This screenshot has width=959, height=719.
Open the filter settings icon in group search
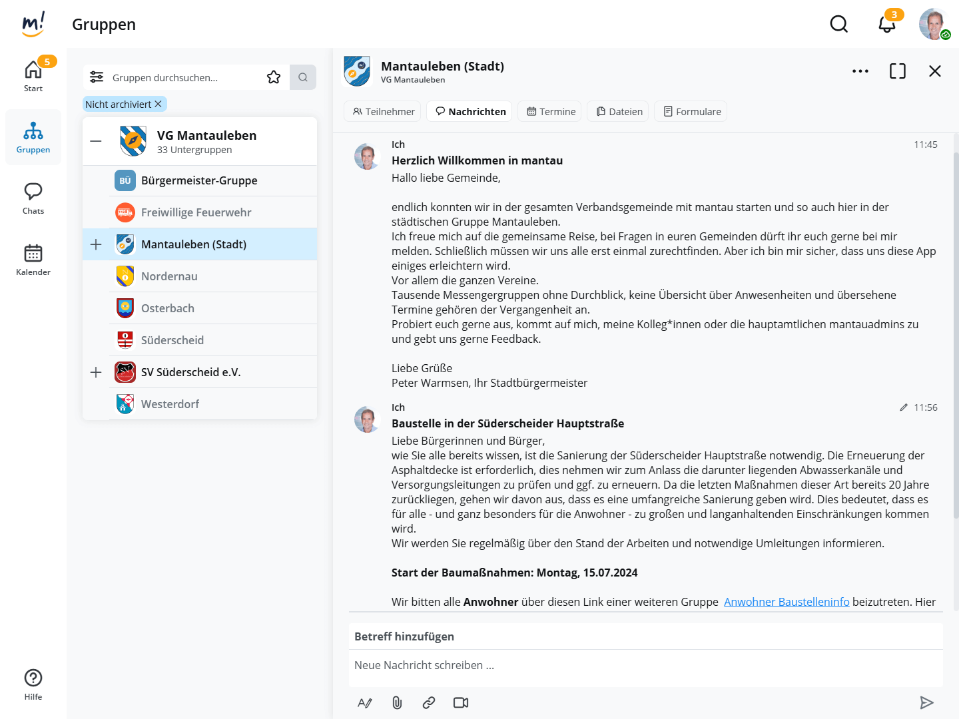(x=97, y=77)
